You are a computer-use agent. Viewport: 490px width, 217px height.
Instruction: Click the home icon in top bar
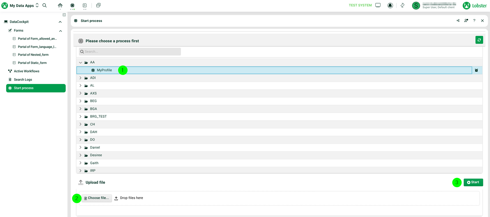tap(60, 5)
